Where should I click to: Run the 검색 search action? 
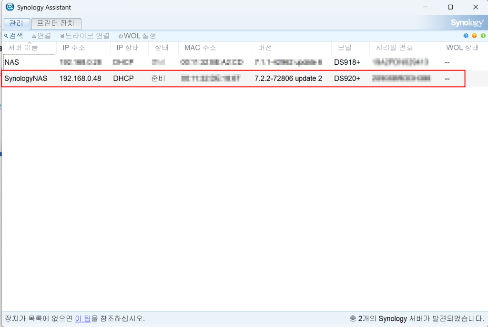coord(13,36)
